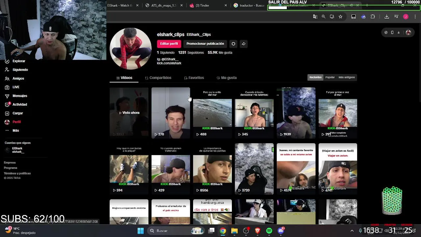Open 'Fui por primera vez al mar' video
Viewport: 421px width, 237px height.
(338, 113)
